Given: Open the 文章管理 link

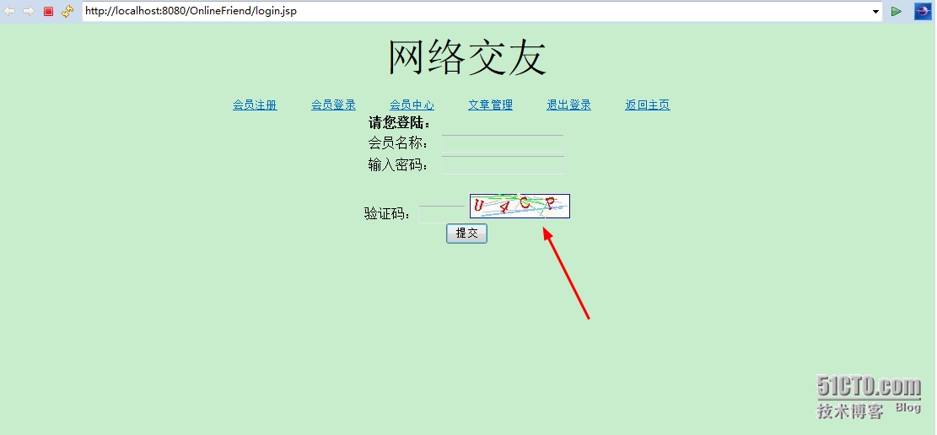Looking at the screenshot, I should 491,105.
